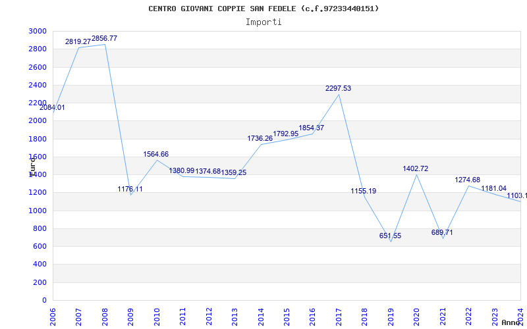Click y-axis value 3000
The width and height of the screenshot is (527, 329).
coord(38,31)
